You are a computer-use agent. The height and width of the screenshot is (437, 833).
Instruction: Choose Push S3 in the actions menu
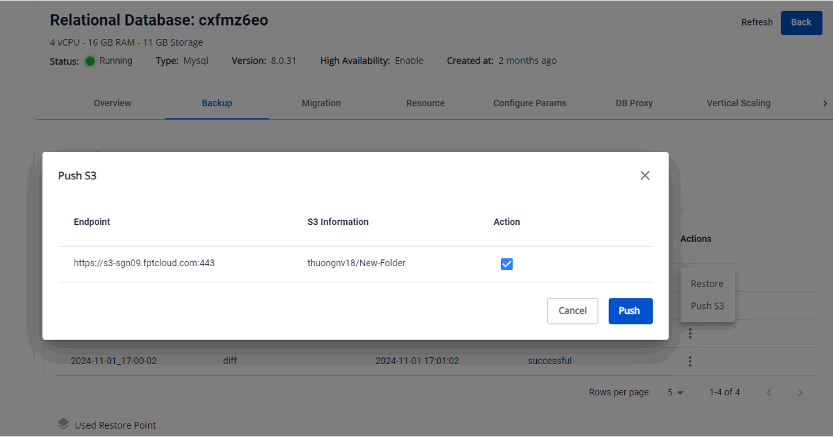(707, 306)
